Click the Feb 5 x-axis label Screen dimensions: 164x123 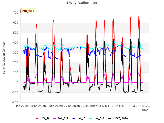click(140, 106)
